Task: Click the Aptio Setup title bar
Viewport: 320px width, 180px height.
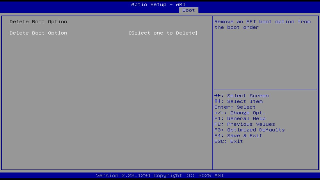Action: tap(158, 4)
